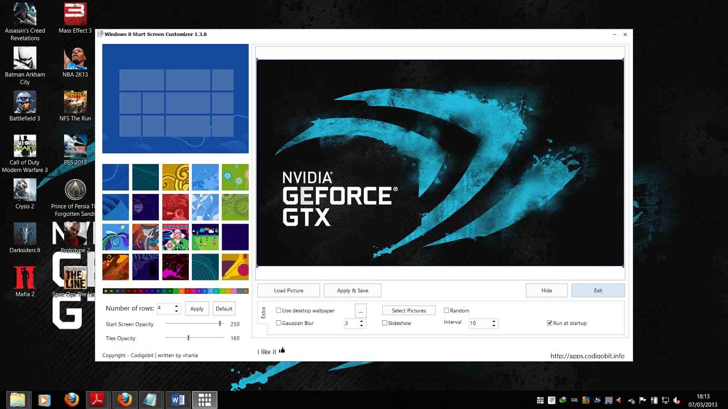Select the plain dark blue background thumbnail
Image resolution: width=728 pixels, height=409 pixels.
[x=235, y=237]
